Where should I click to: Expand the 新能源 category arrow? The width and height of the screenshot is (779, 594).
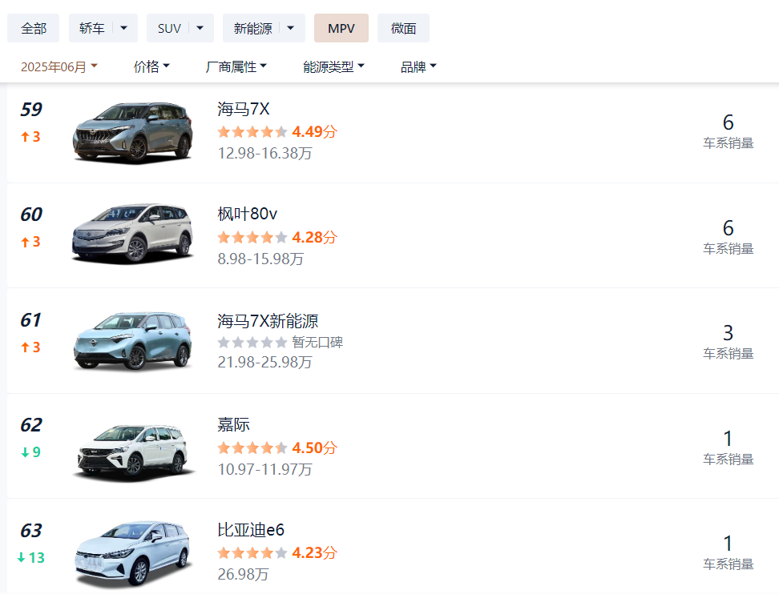[291, 28]
